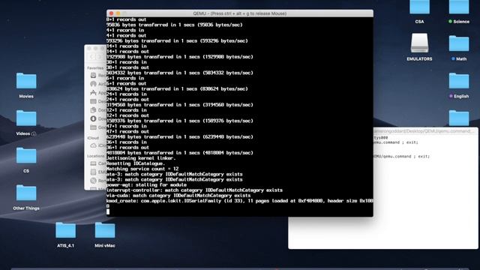Go forward in Finder window
Screen dimensions: 480x270
tap(99, 57)
